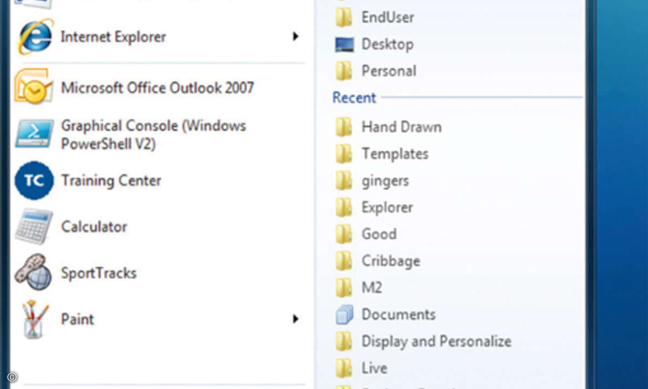This screenshot has height=389, width=648.
Task: Click the 'Cribbage' recent item text
Action: tap(390, 261)
